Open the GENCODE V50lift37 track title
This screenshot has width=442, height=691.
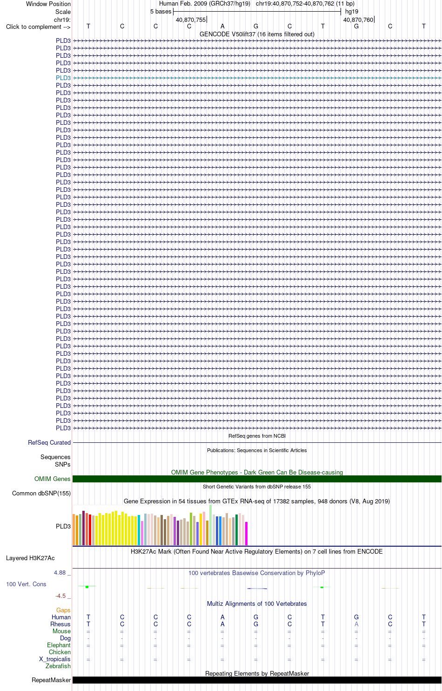[x=257, y=34]
